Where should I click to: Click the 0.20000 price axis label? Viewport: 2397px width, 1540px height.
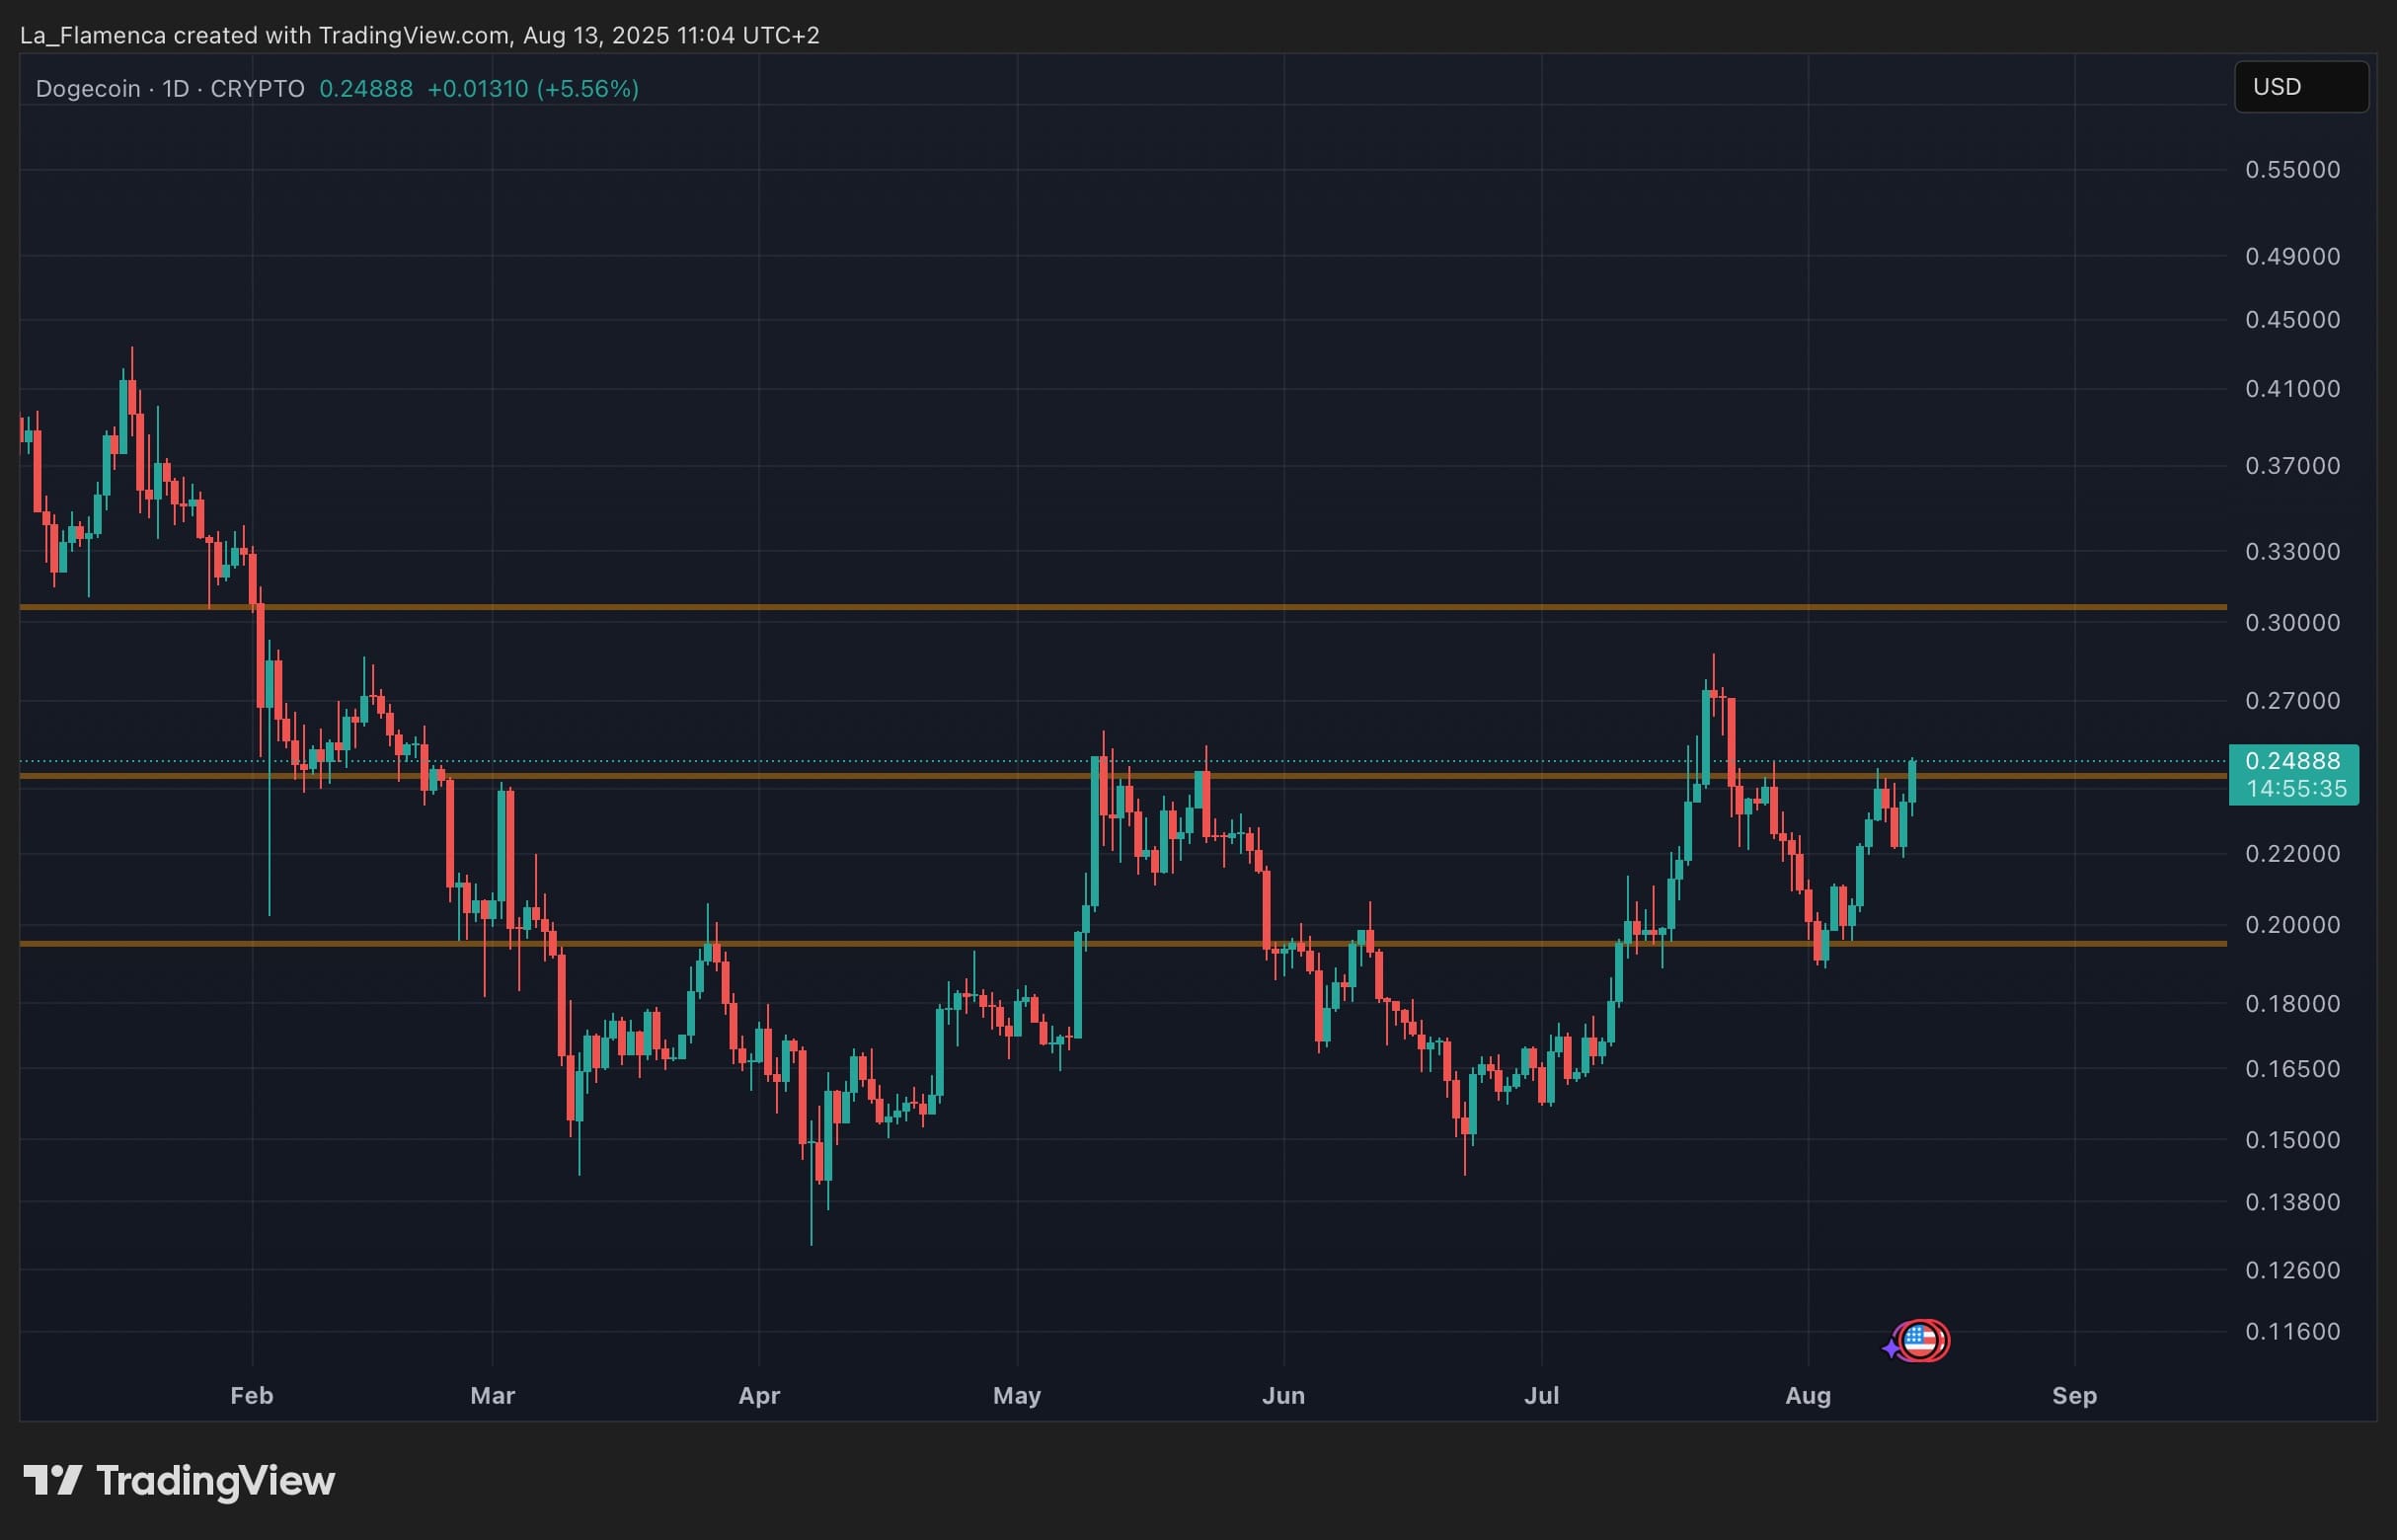pyautogui.click(x=2293, y=924)
